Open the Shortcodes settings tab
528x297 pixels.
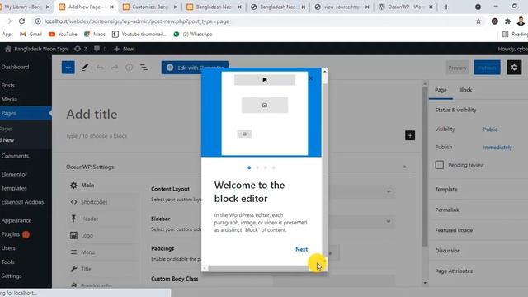[89, 202]
